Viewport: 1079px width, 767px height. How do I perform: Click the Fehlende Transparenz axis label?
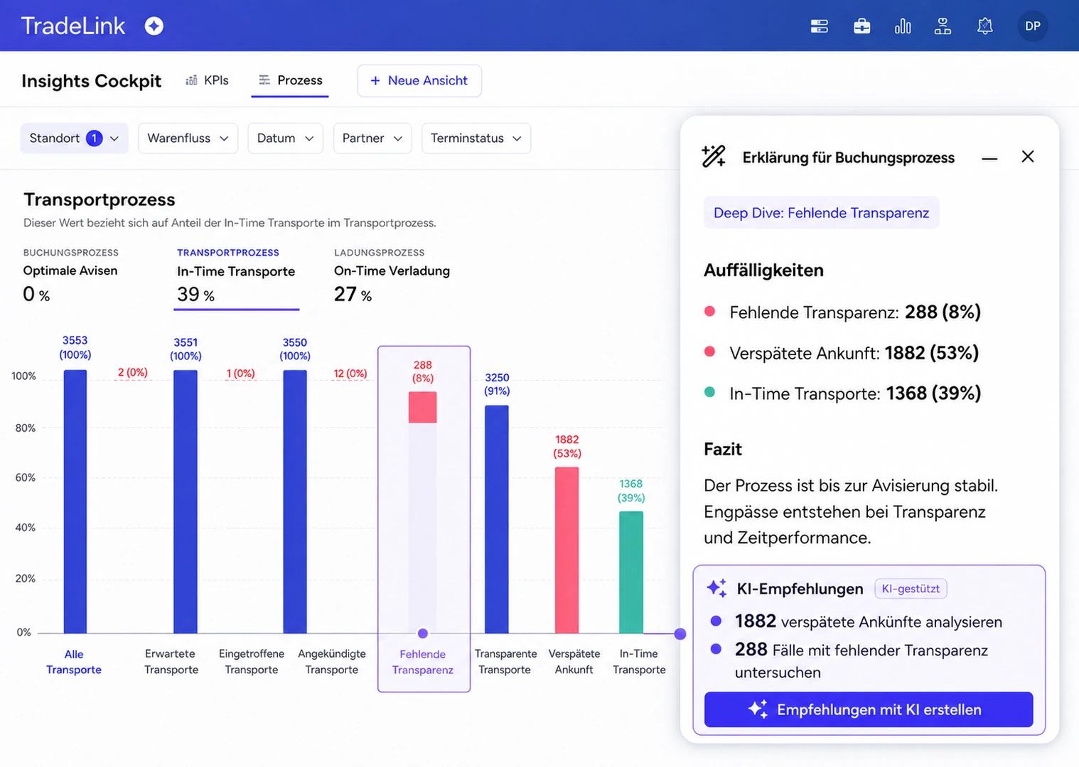click(x=422, y=662)
